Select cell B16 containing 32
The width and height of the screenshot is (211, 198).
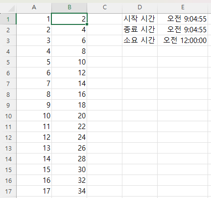70,180
